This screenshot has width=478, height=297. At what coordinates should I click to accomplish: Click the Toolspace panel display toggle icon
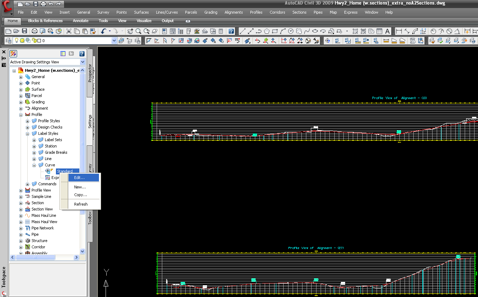[63, 54]
